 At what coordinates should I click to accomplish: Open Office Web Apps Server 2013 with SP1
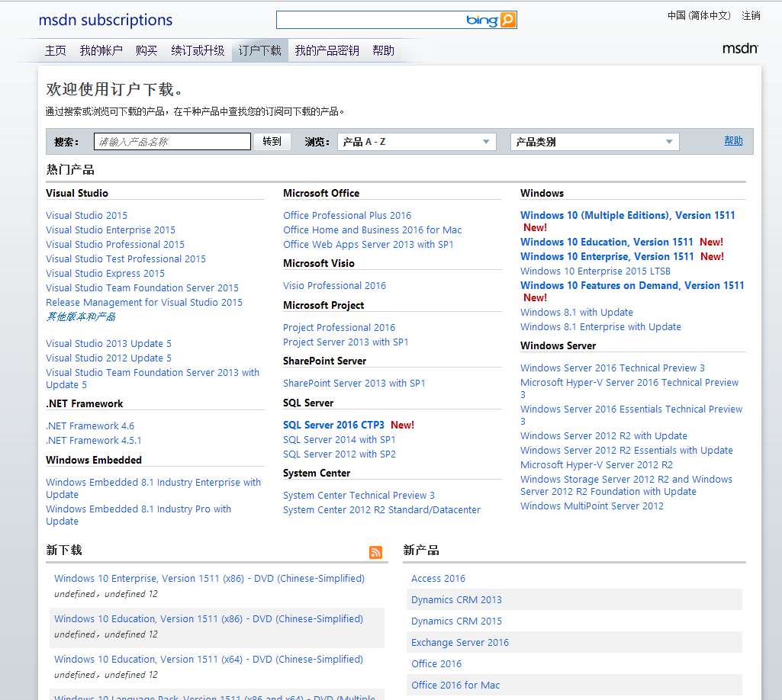coord(368,244)
